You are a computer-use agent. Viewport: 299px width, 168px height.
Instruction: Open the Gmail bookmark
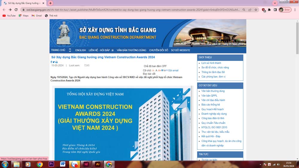point(36,16)
